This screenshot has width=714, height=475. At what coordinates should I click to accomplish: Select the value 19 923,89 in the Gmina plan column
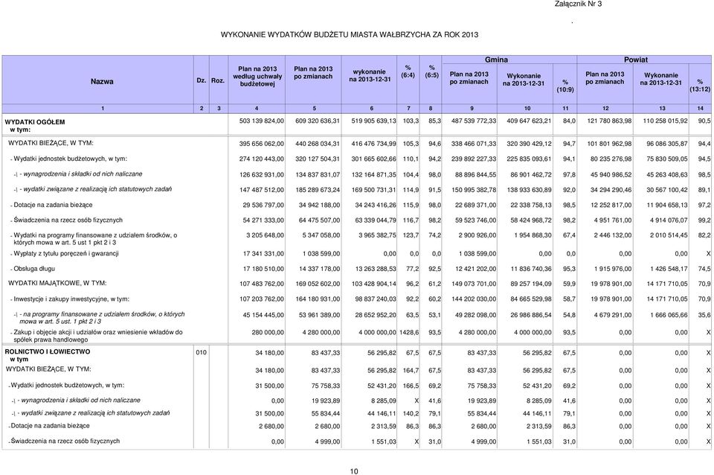click(482, 401)
